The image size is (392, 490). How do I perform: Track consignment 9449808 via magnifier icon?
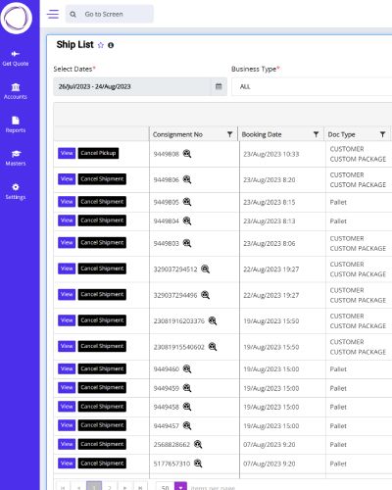click(187, 154)
